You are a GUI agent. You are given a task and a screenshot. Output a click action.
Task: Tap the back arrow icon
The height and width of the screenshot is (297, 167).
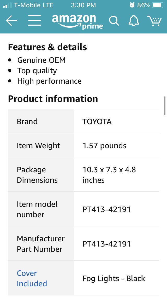[x=11, y=20]
